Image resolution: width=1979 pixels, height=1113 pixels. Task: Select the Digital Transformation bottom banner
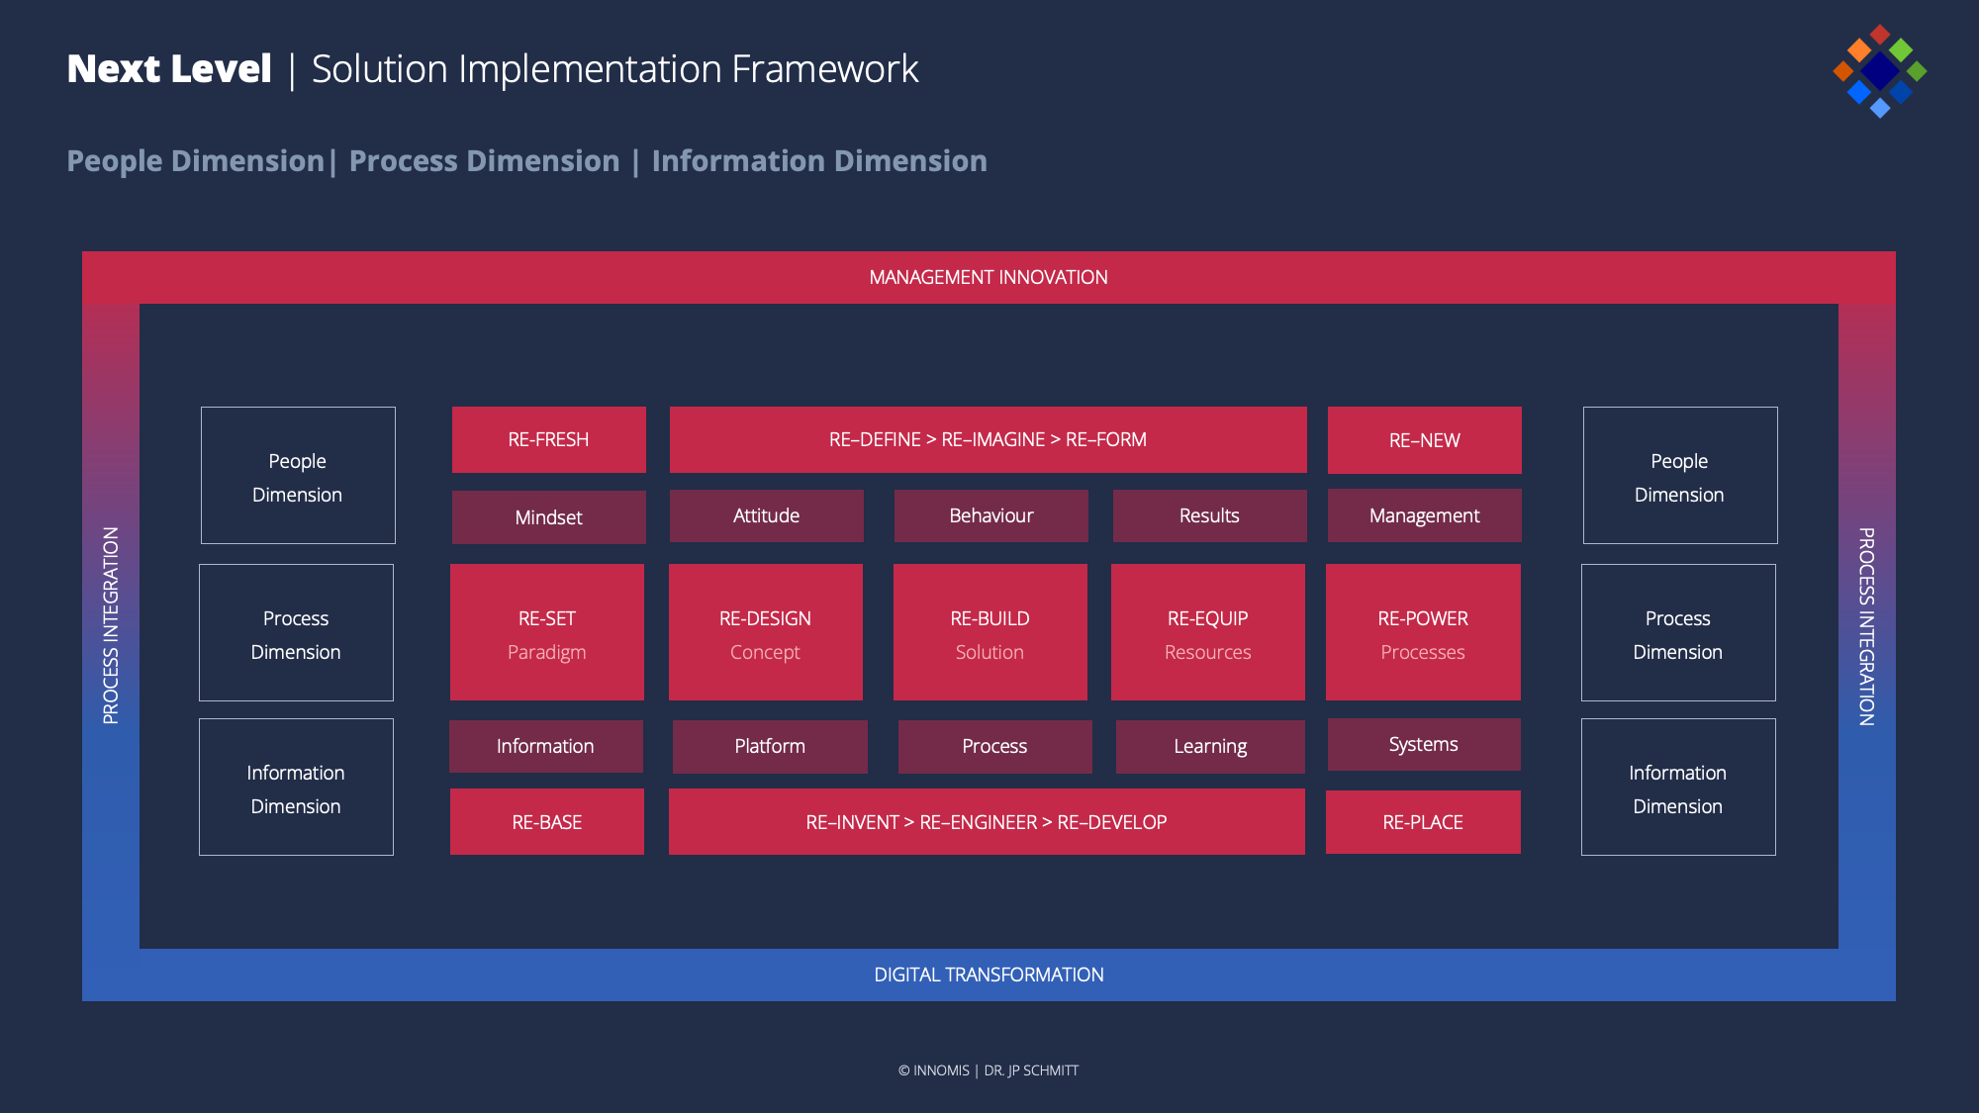(988, 974)
